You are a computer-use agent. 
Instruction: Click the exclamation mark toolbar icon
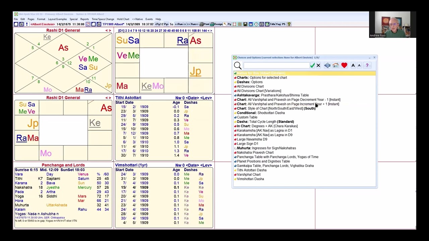click(x=27, y=24)
